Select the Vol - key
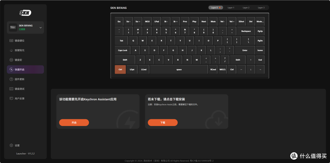 (222, 21)
